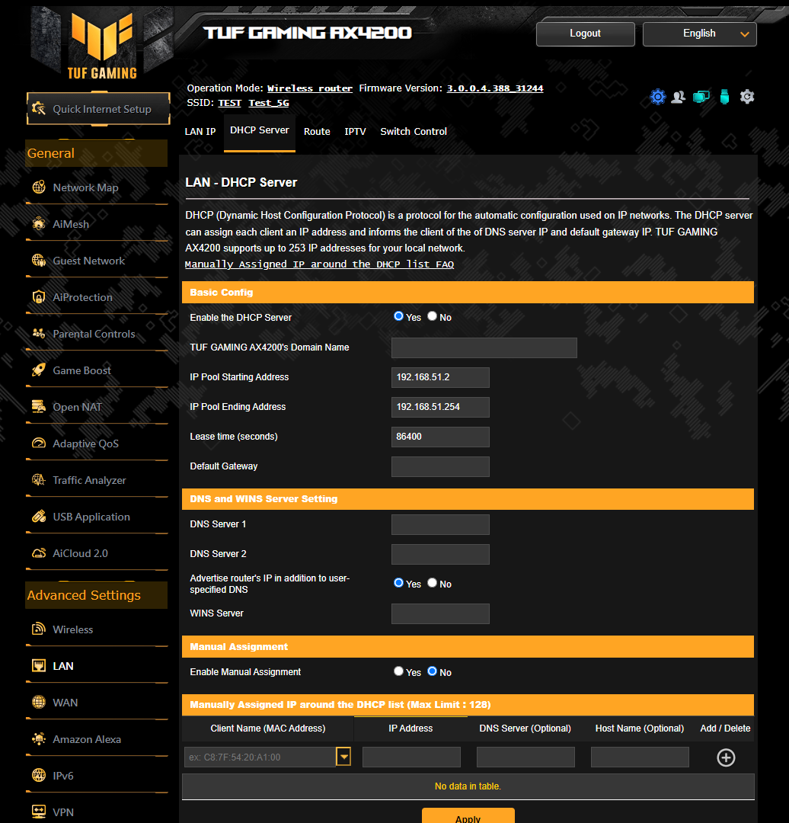Click the USB Application icon

39,517
